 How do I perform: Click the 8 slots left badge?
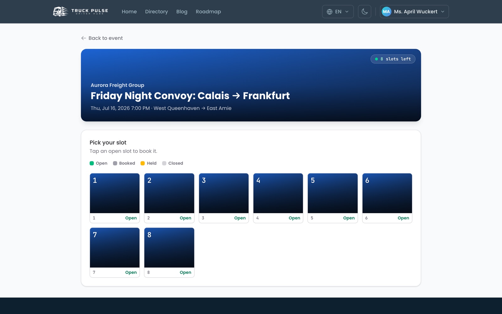click(393, 59)
